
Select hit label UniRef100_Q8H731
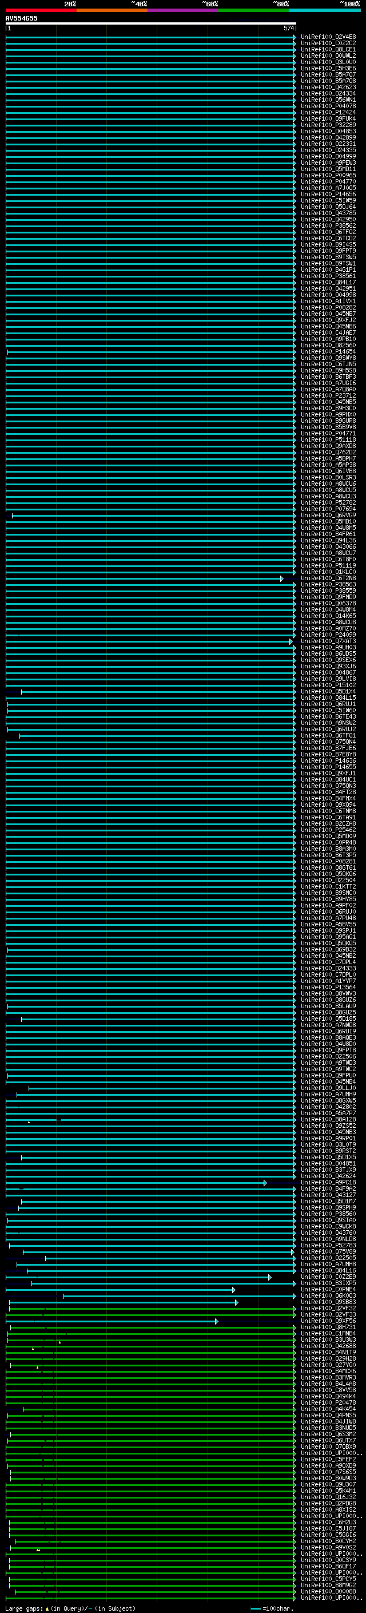coord(328,1327)
